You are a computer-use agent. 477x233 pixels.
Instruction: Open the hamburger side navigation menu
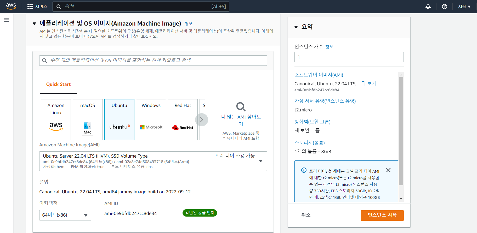coord(7,20)
